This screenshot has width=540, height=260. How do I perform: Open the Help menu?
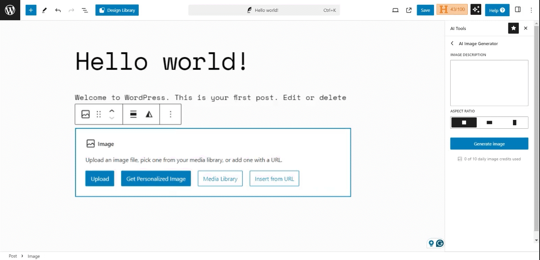(x=497, y=10)
